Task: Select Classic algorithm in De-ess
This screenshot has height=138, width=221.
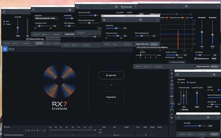Action: pyautogui.click(x=178, y=82)
